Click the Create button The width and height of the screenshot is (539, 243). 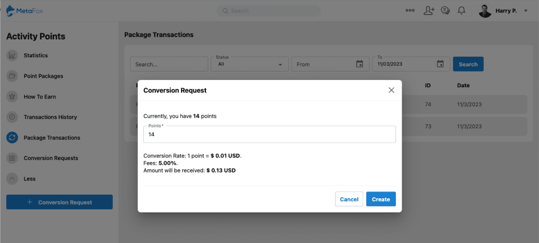point(381,199)
